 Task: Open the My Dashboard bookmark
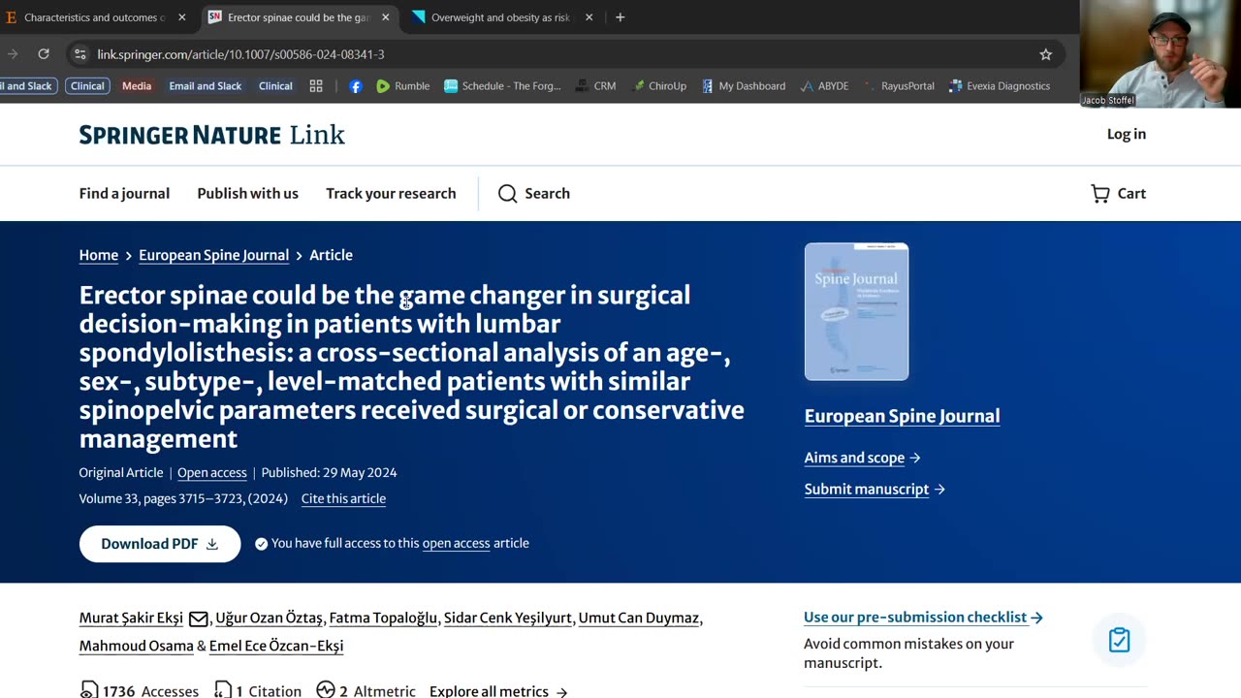[743, 86]
